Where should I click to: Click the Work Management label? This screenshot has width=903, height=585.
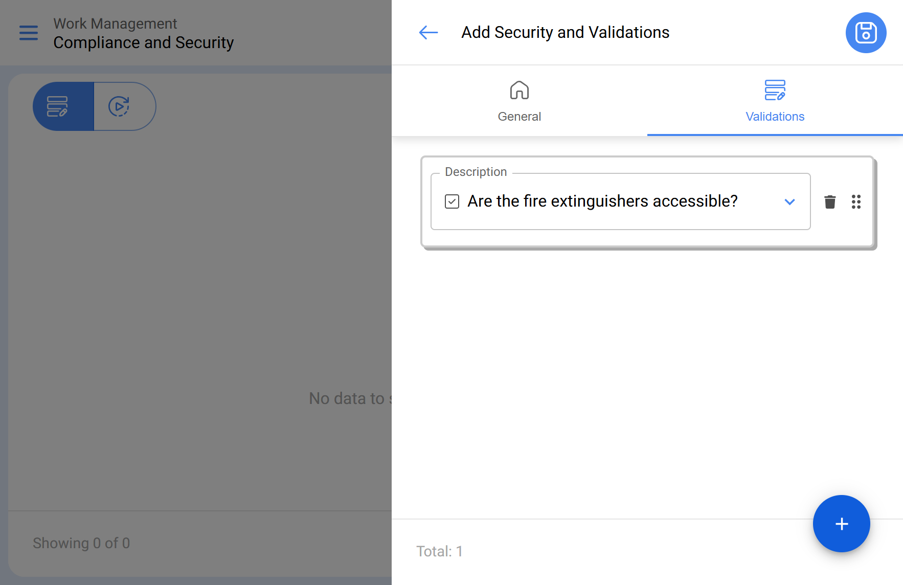pyautogui.click(x=115, y=24)
